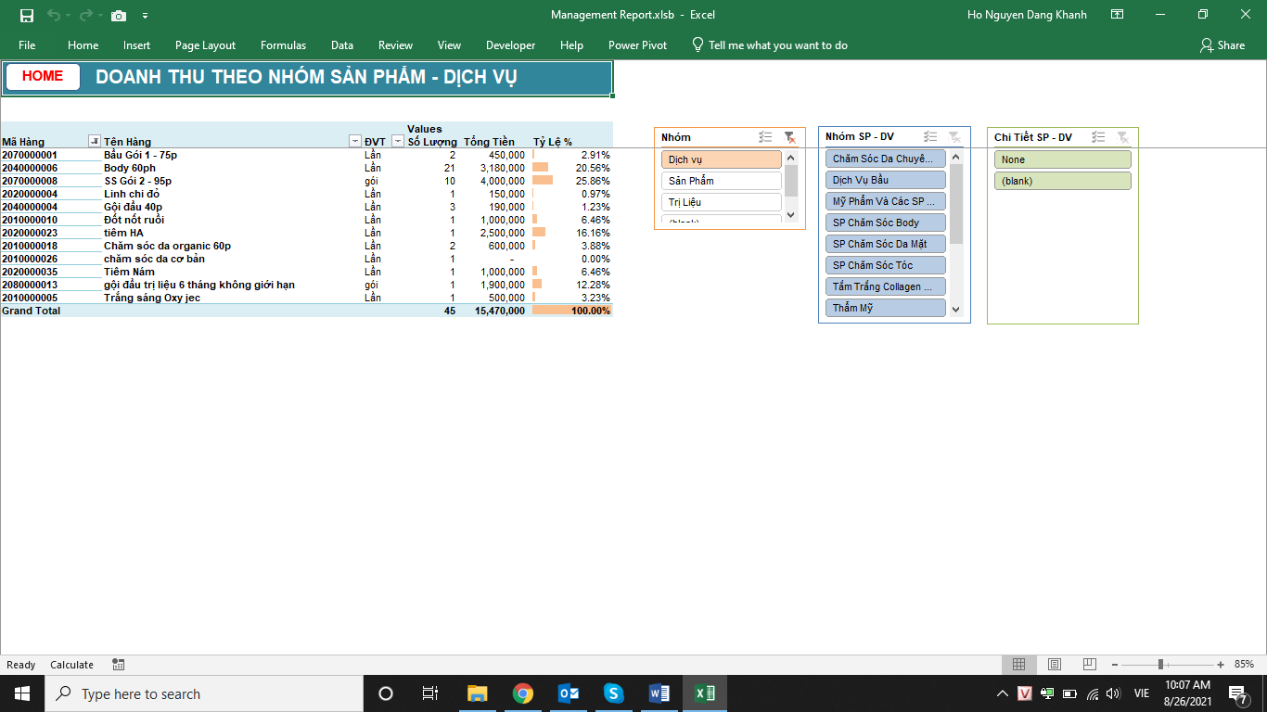
Task: Click the camera icon in Quick Access Toolbar
Action: click(x=119, y=16)
